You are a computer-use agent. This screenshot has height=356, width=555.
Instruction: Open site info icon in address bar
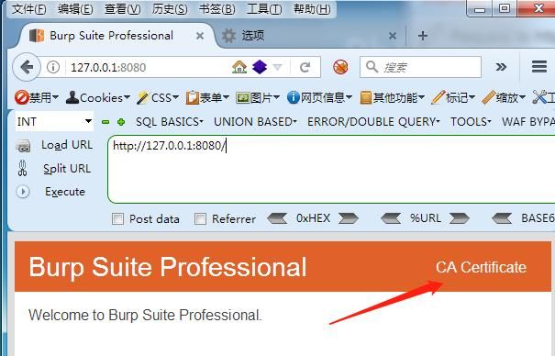tap(53, 67)
